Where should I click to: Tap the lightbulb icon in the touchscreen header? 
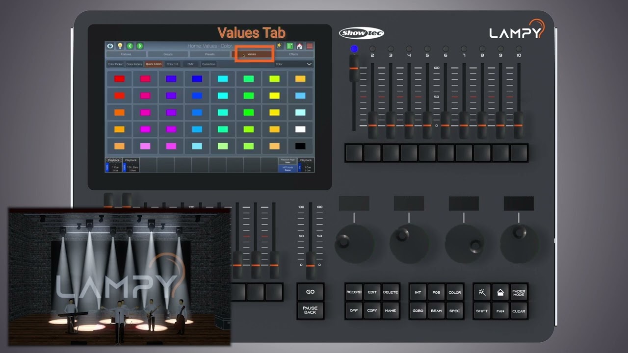point(120,46)
